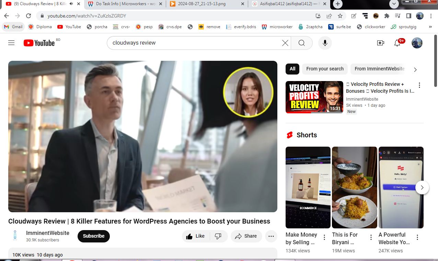
Task: Open the Velocity Profits Review video title
Action: point(380,88)
